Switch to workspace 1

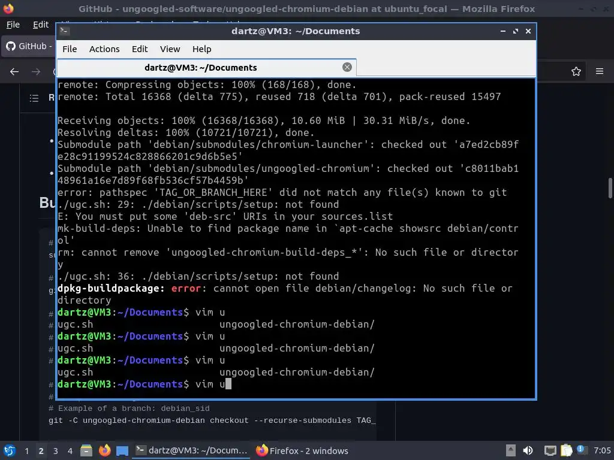26,451
